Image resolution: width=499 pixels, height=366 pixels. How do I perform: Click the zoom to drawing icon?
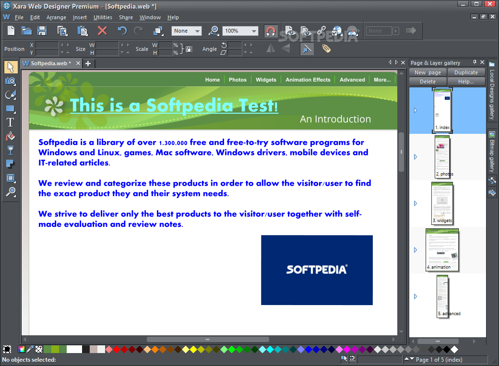[214, 31]
